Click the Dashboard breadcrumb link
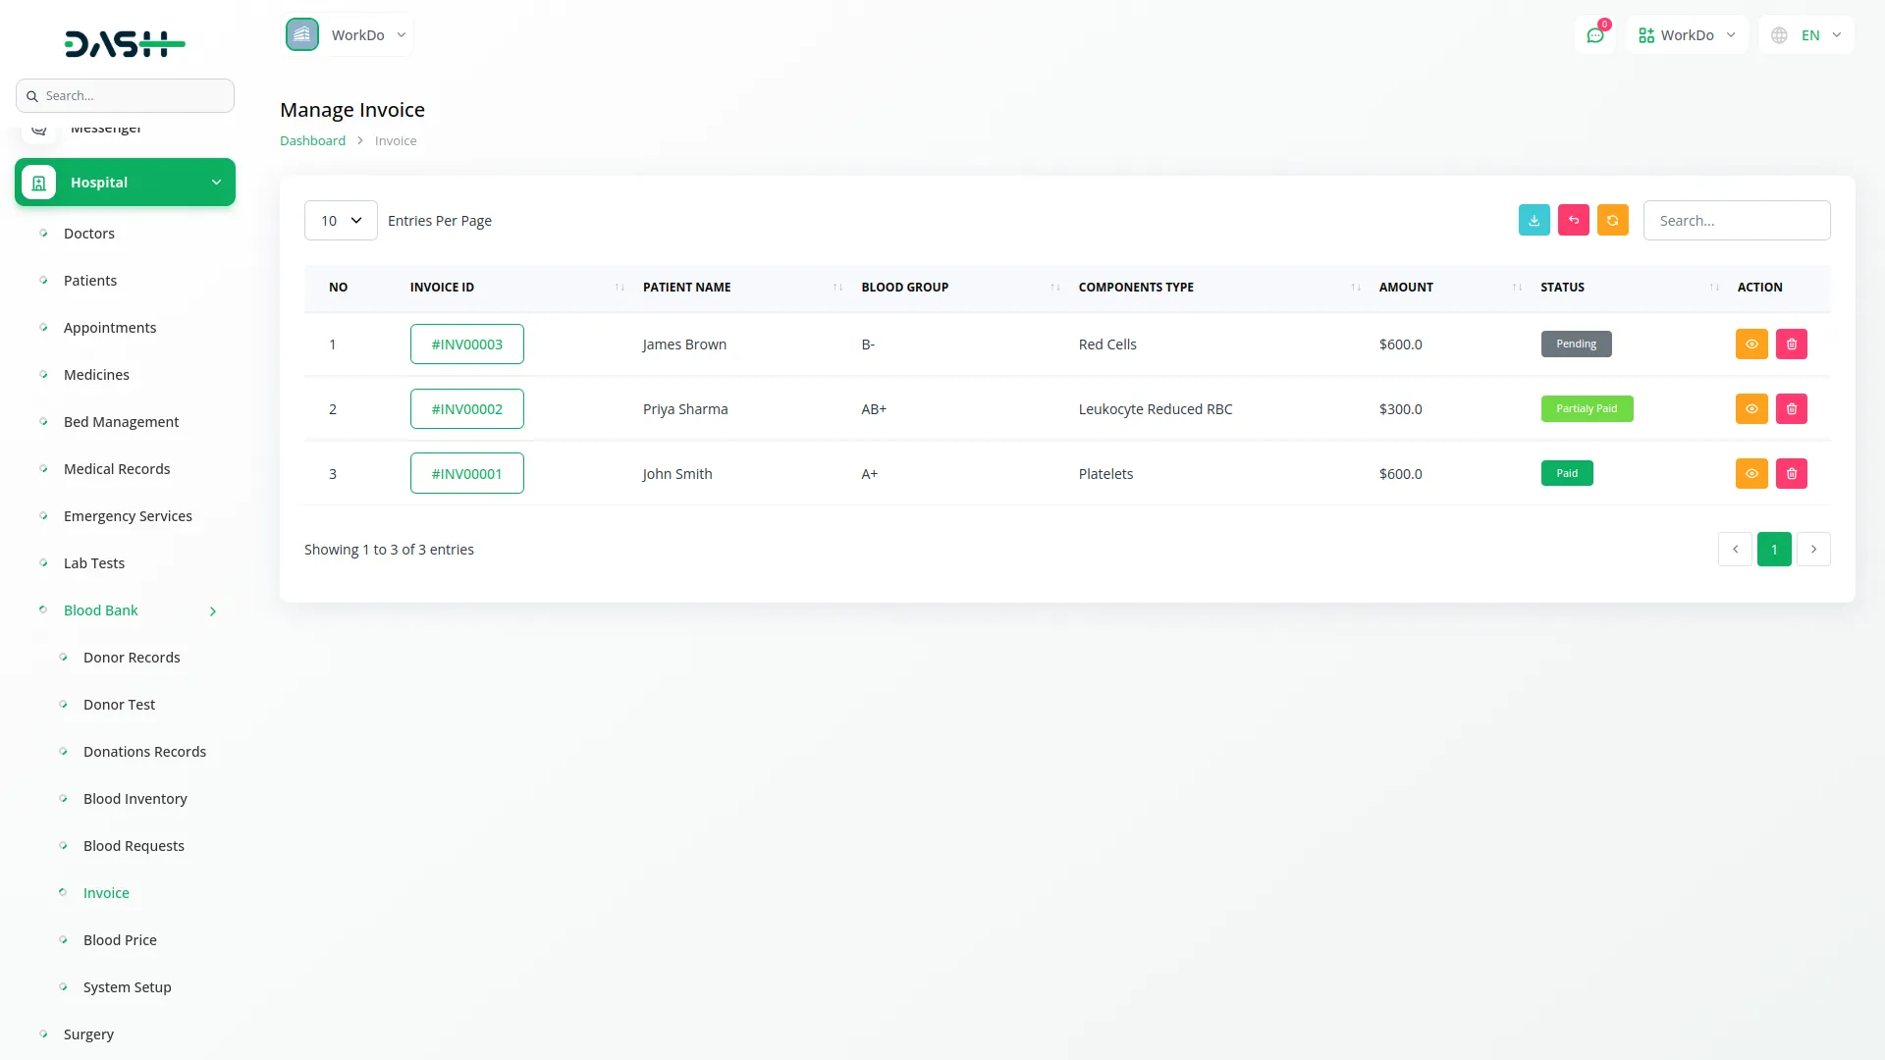This screenshot has width=1885, height=1060. point(312,140)
